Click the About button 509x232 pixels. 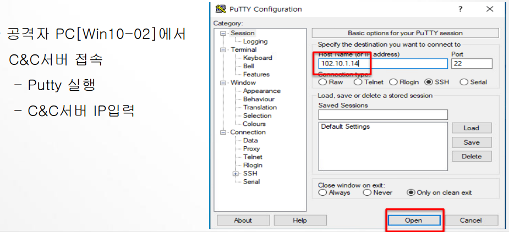point(243,220)
